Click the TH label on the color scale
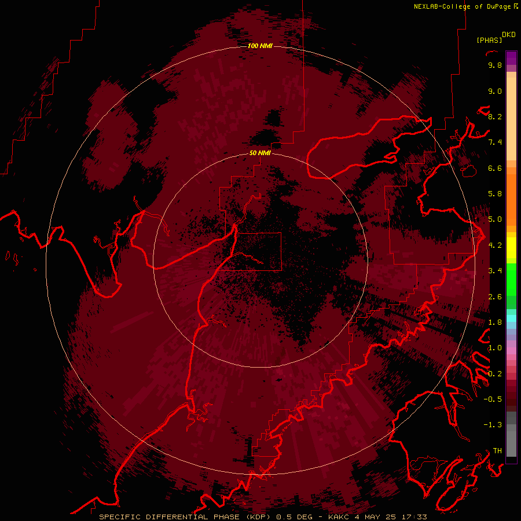The image size is (521, 521). pyautogui.click(x=497, y=451)
